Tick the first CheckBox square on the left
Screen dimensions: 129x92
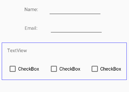pyautogui.click(x=13, y=69)
